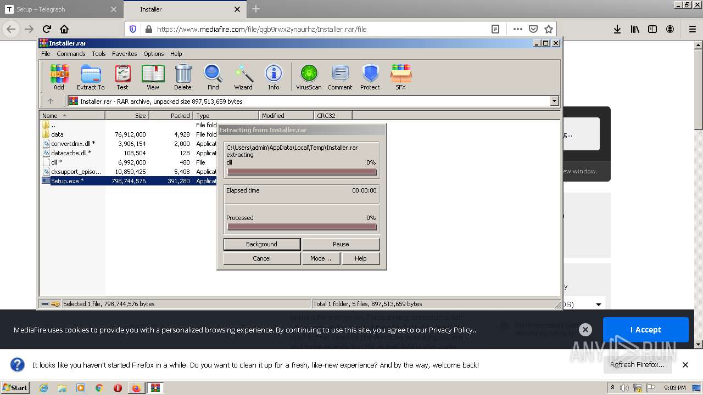Open the archive path dropdown
Image resolution: width=703 pixels, height=395 pixels.
(554, 101)
